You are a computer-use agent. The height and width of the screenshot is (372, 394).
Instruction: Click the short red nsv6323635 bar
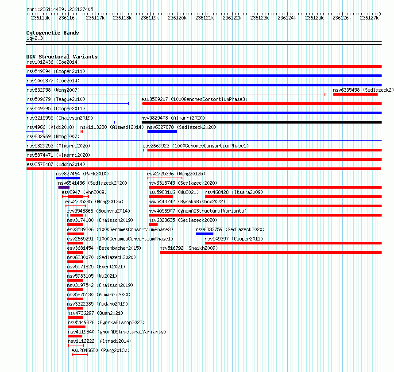click(153, 225)
